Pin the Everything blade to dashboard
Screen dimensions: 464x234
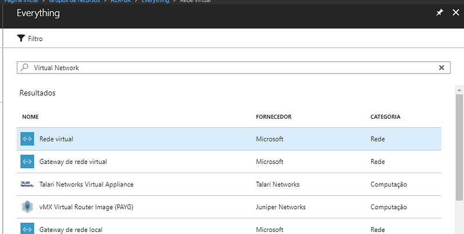[440, 12]
